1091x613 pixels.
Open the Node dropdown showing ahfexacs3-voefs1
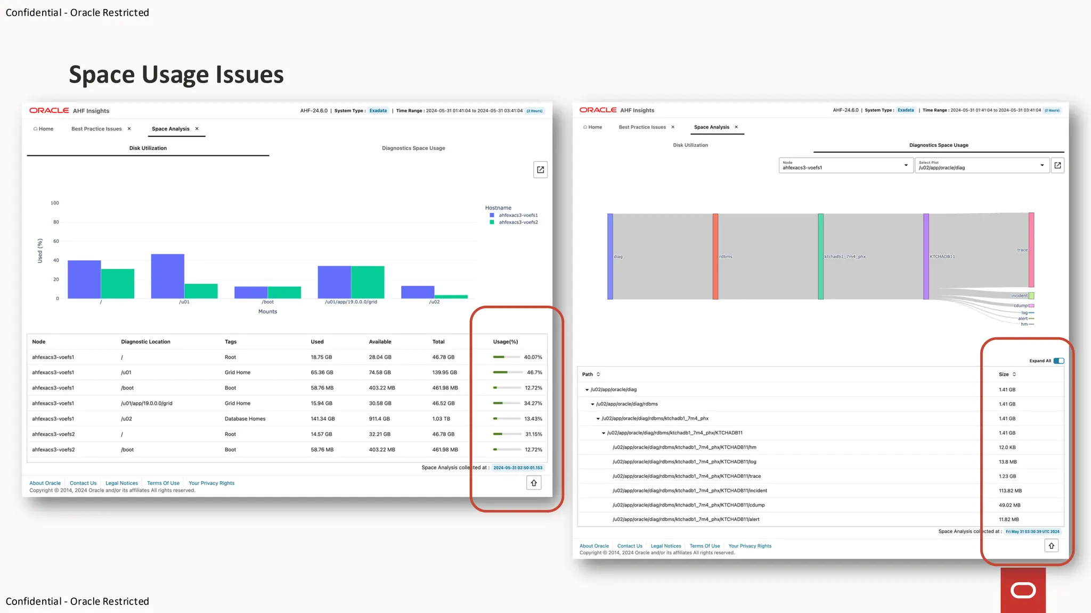pos(845,165)
